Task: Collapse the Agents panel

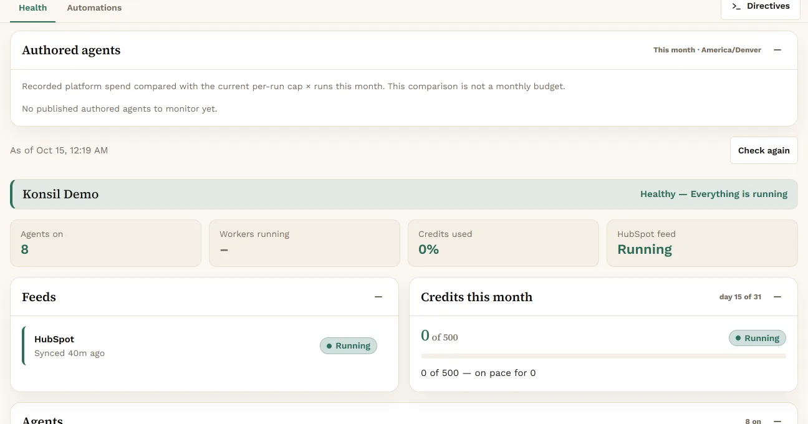Action: [x=777, y=421]
